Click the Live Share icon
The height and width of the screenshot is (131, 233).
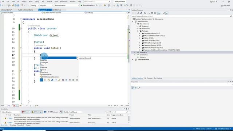(222, 6)
